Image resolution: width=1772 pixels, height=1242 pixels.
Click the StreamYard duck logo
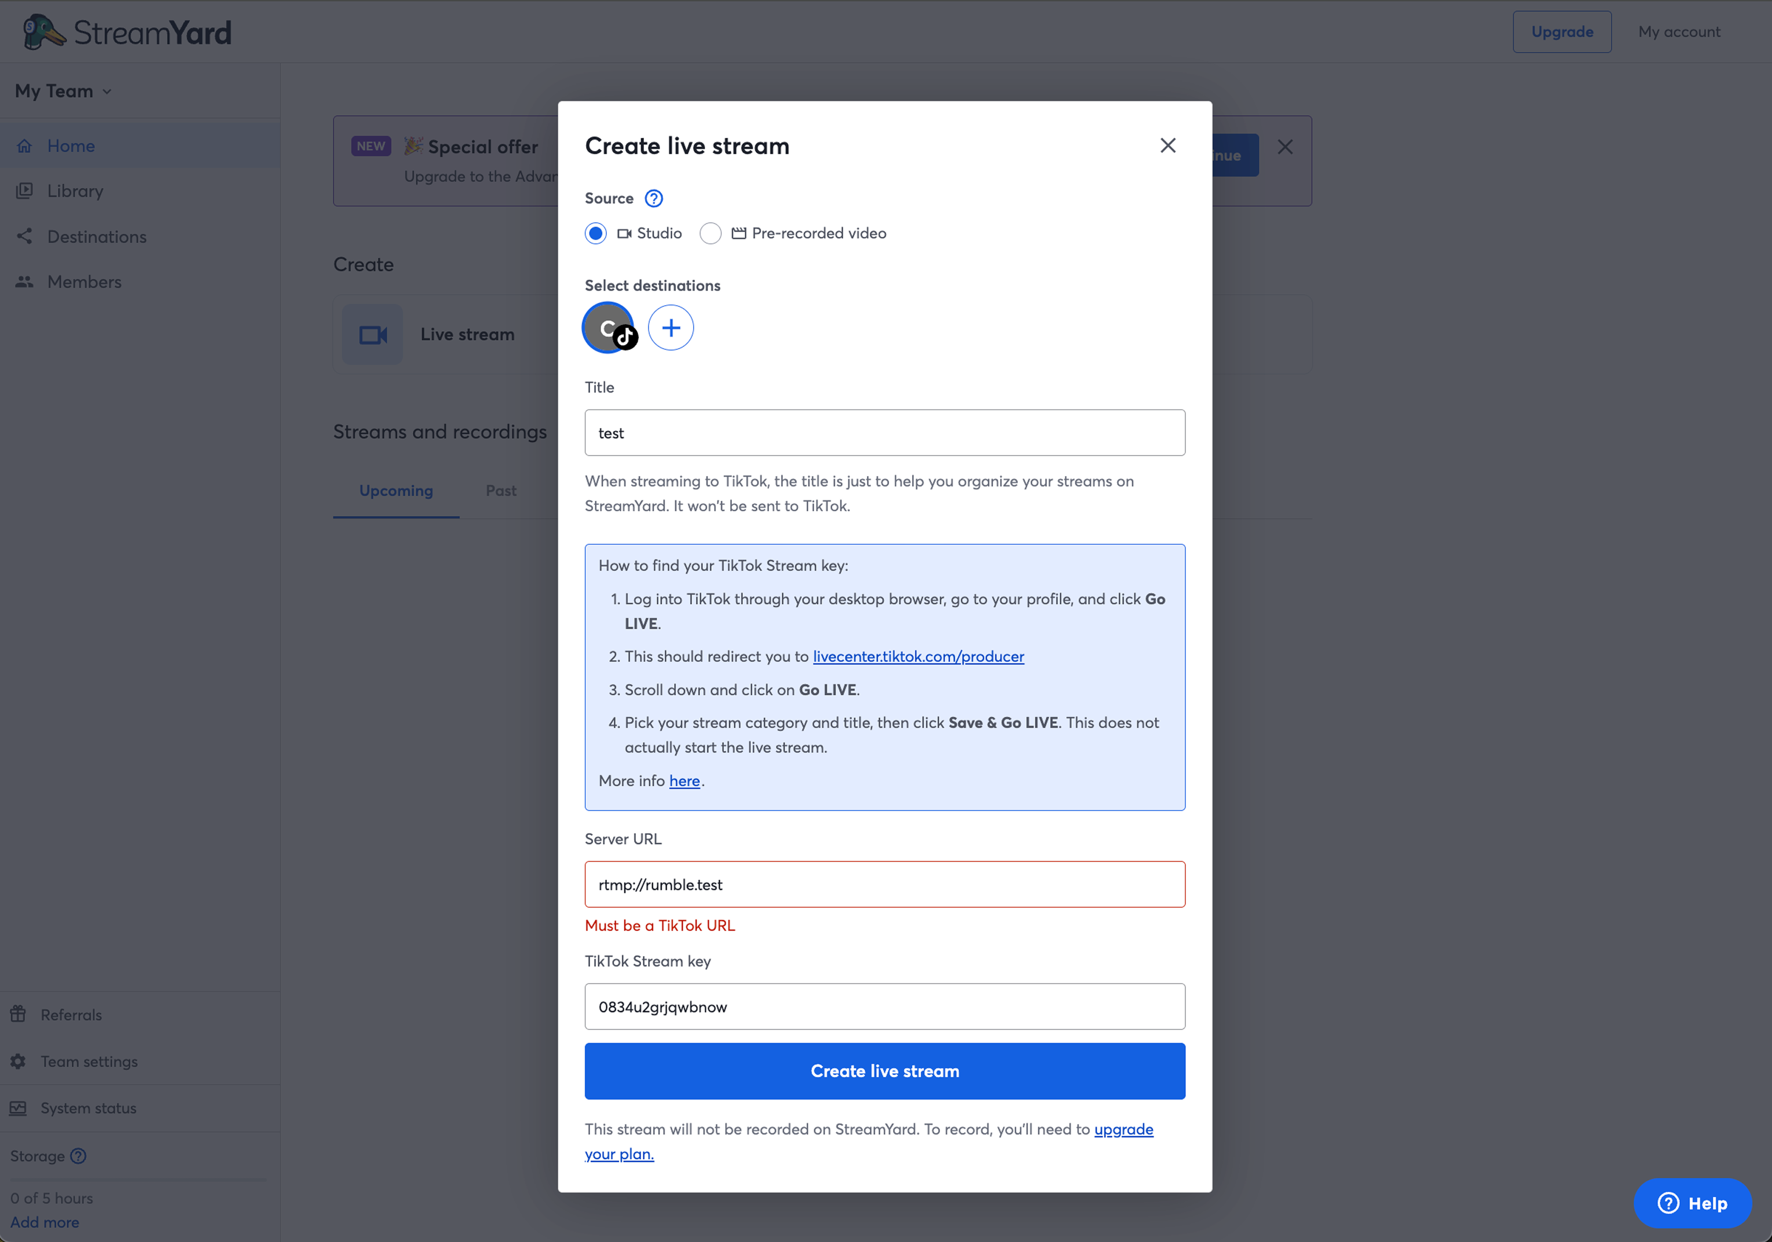click(43, 32)
